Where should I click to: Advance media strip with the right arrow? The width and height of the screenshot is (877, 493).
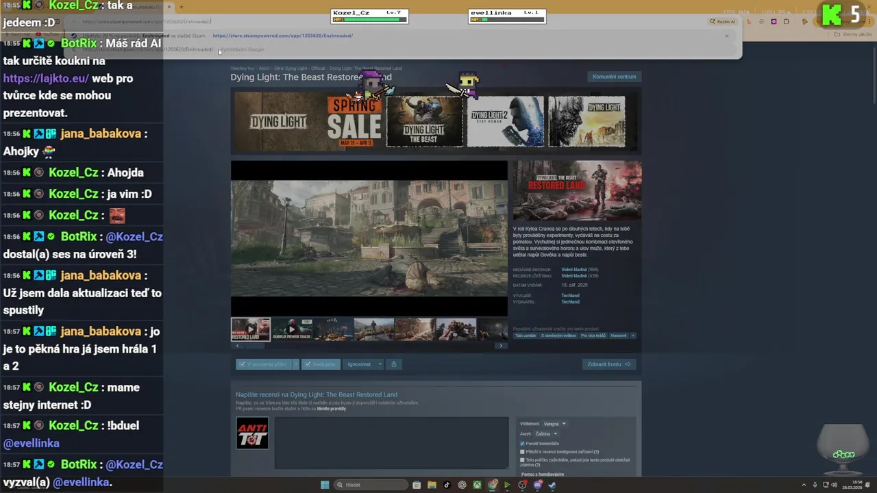click(501, 346)
